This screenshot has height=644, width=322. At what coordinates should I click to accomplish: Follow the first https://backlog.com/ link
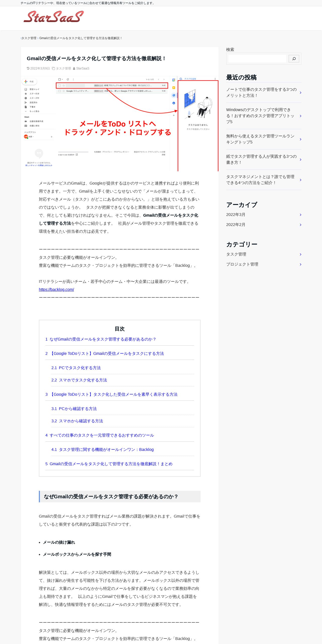pos(56,289)
